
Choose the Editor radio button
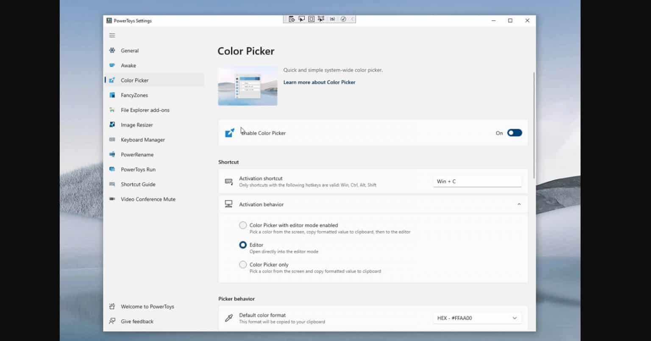tap(243, 245)
